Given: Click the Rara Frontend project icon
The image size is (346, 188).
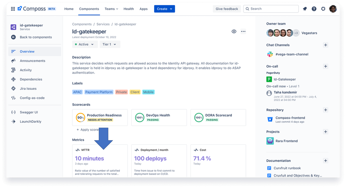Looking at the screenshot, I should (270, 141).
